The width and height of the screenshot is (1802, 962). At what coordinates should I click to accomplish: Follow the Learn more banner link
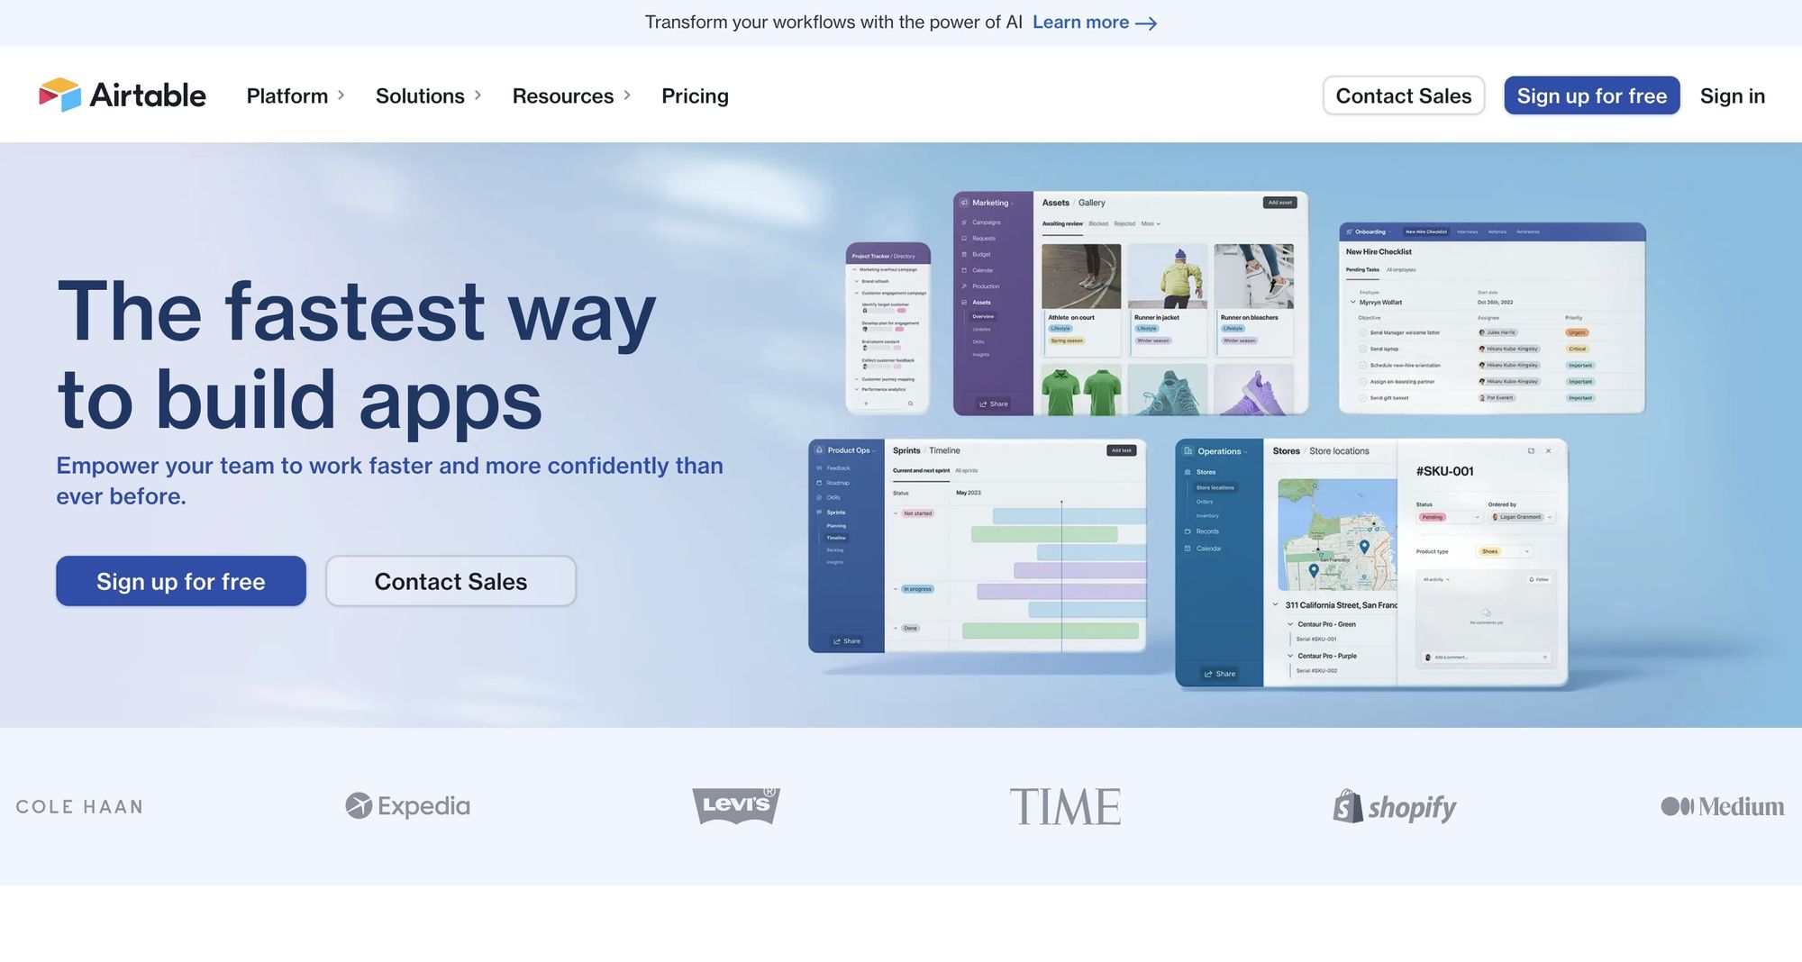(1080, 23)
